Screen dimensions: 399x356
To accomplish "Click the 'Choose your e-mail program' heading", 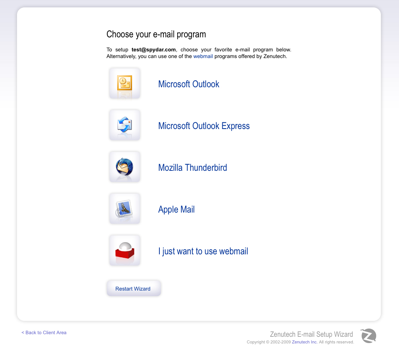I will pyautogui.click(x=156, y=34).
